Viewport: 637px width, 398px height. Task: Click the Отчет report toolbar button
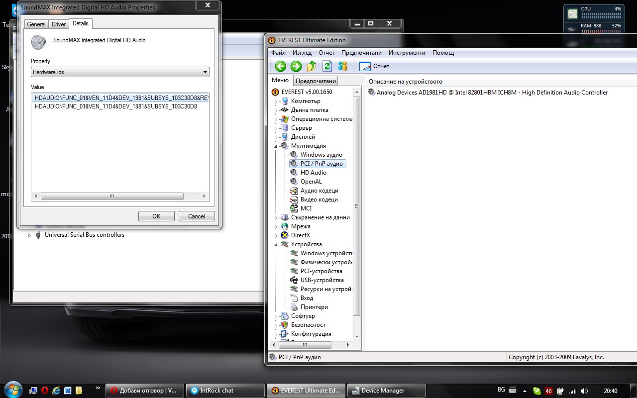coord(374,66)
